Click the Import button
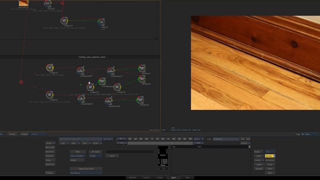 pos(112,156)
